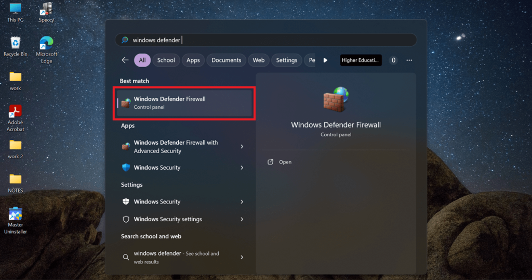Expand Windows Defender Firewall with Advanced Security chevron
532x280 pixels.
coord(242,146)
